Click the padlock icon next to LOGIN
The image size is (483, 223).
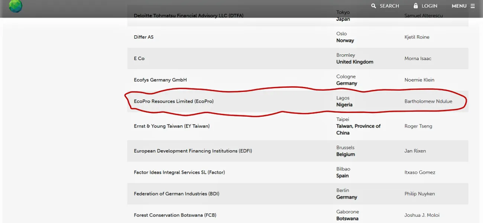[x=415, y=6]
